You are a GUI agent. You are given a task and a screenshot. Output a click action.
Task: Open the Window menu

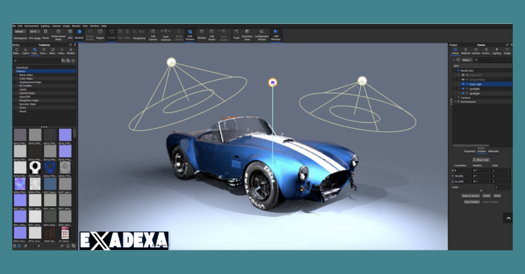coord(94,26)
